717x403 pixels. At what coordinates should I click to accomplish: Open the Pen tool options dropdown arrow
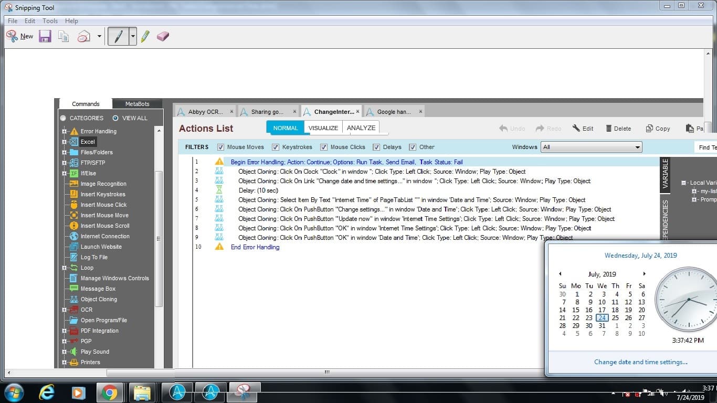[x=133, y=36]
